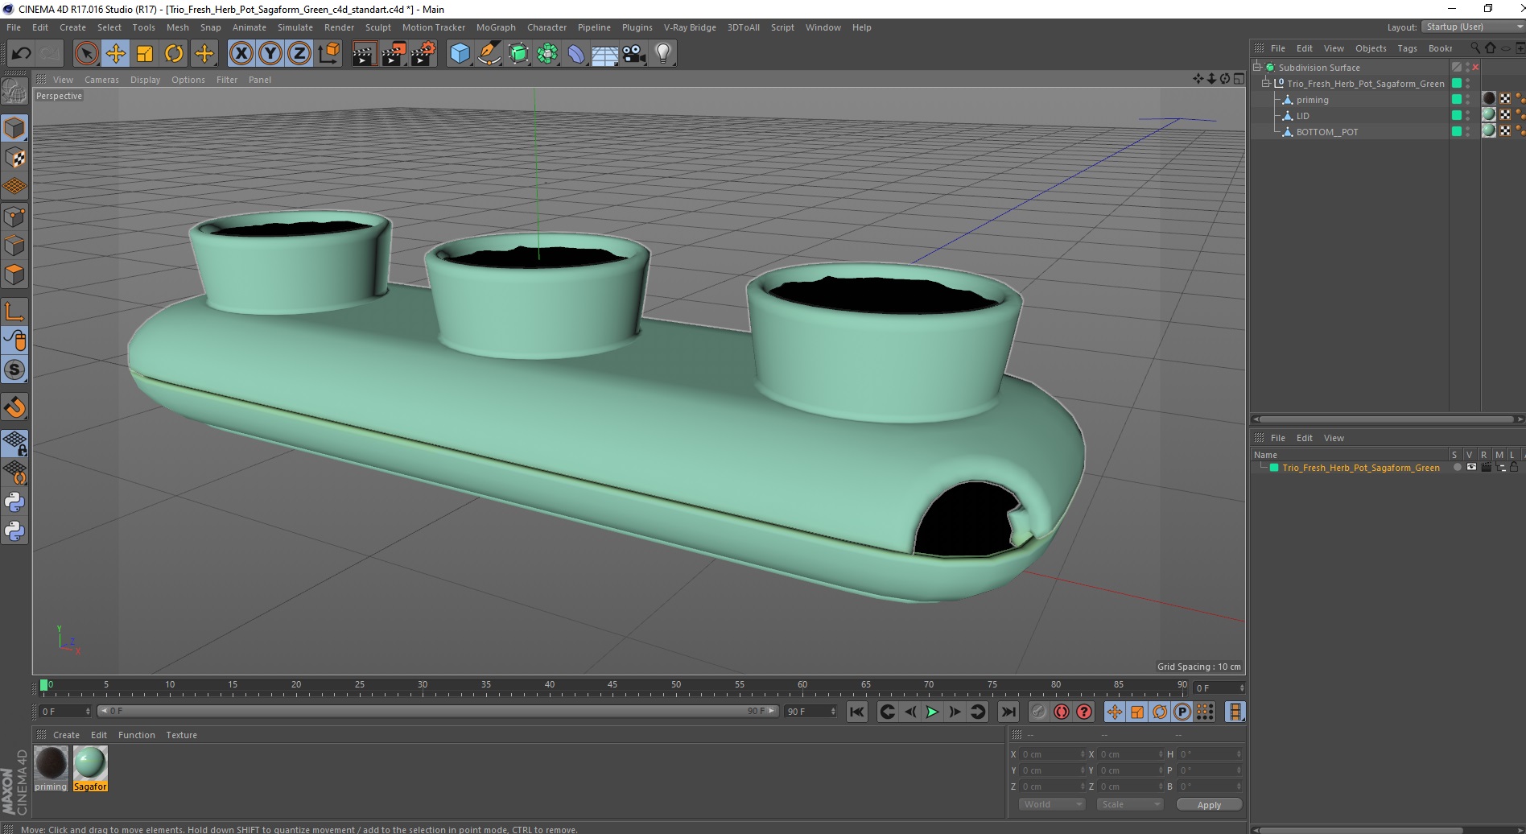Toggle X axis lock
Screen dimensions: 1526x834
[x=241, y=54]
